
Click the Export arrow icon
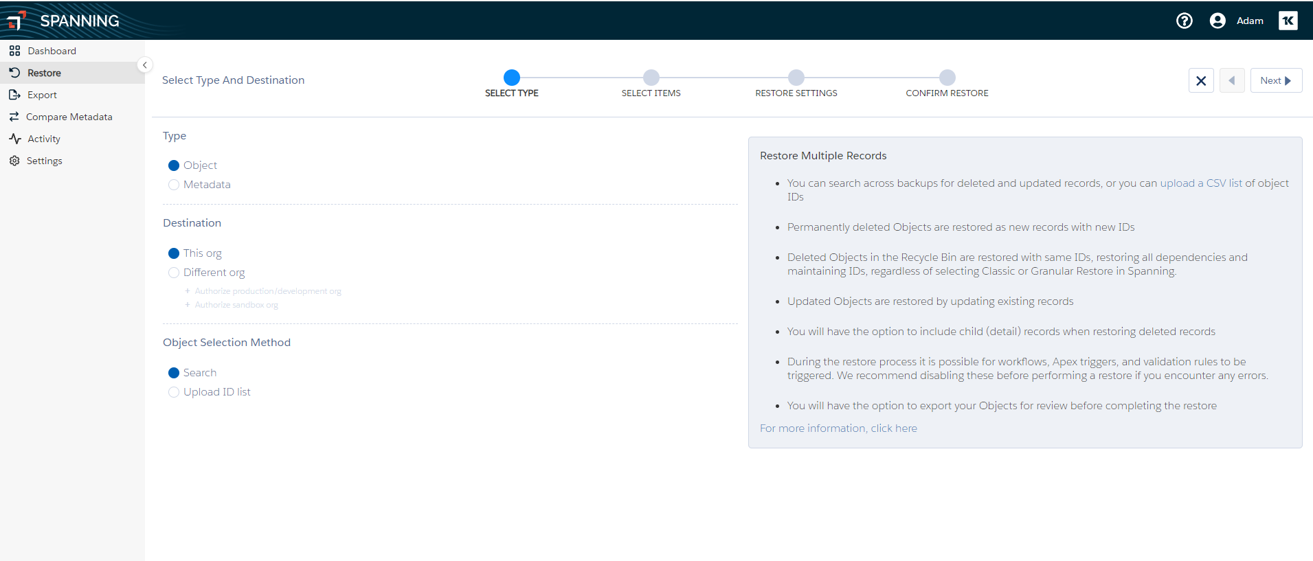coord(14,95)
